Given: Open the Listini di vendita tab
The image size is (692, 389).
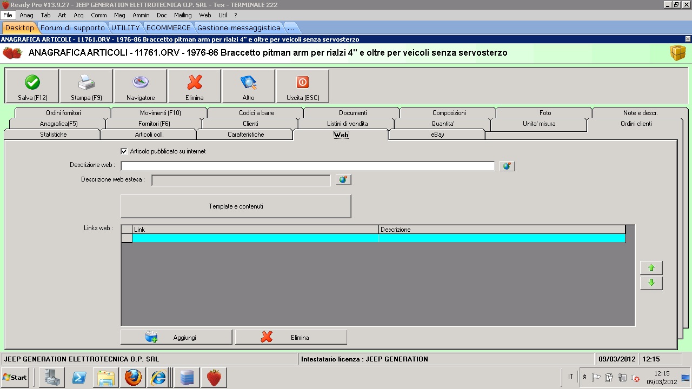Looking at the screenshot, I should [347, 124].
